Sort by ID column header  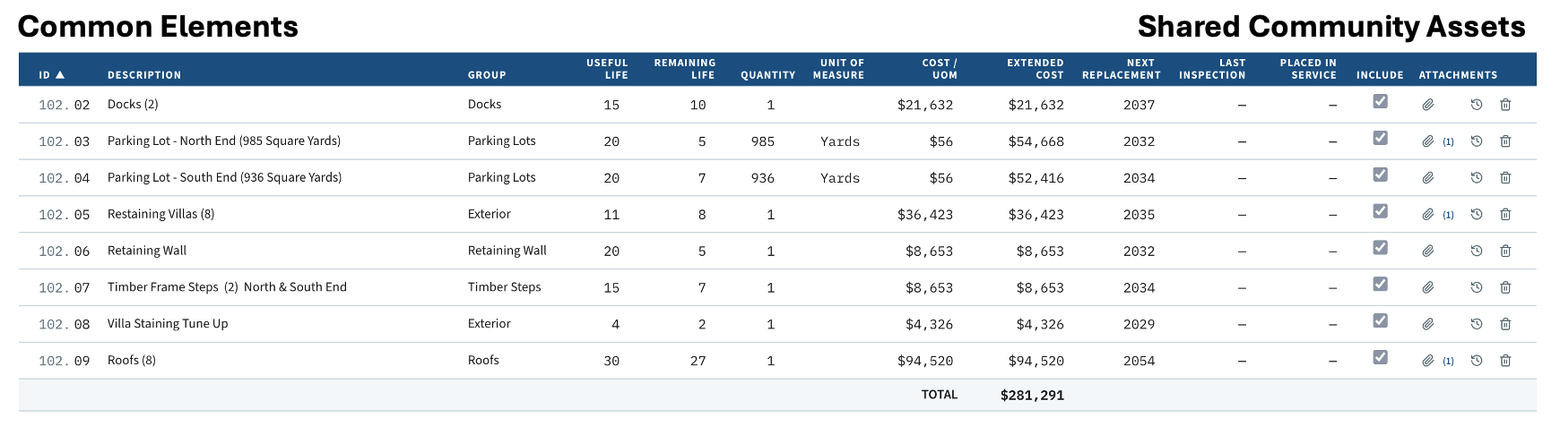pyautogui.click(x=52, y=75)
